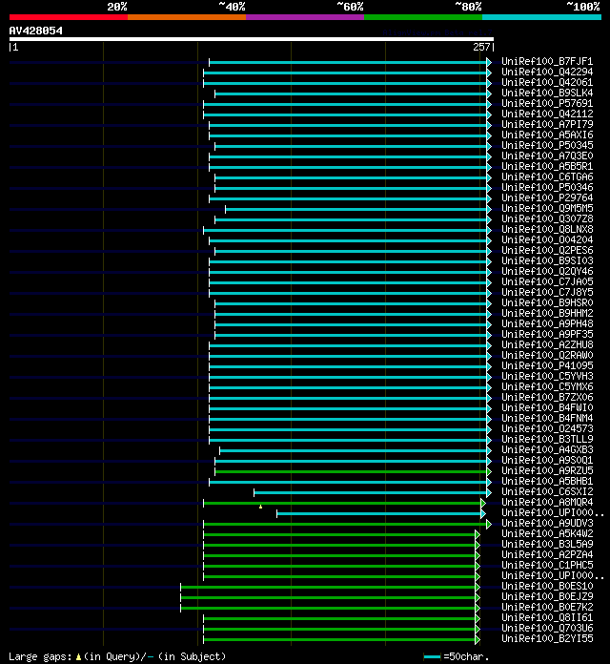This screenshot has height=664, width=610.
Task: Click the UniRef100_A9PF35 label
Action: click(547, 334)
